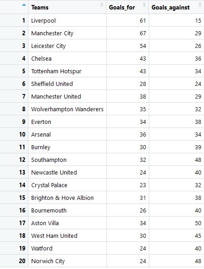This screenshot has height=269, width=204.
Task: Select the Goals_for column header label
Action: coord(122,7)
